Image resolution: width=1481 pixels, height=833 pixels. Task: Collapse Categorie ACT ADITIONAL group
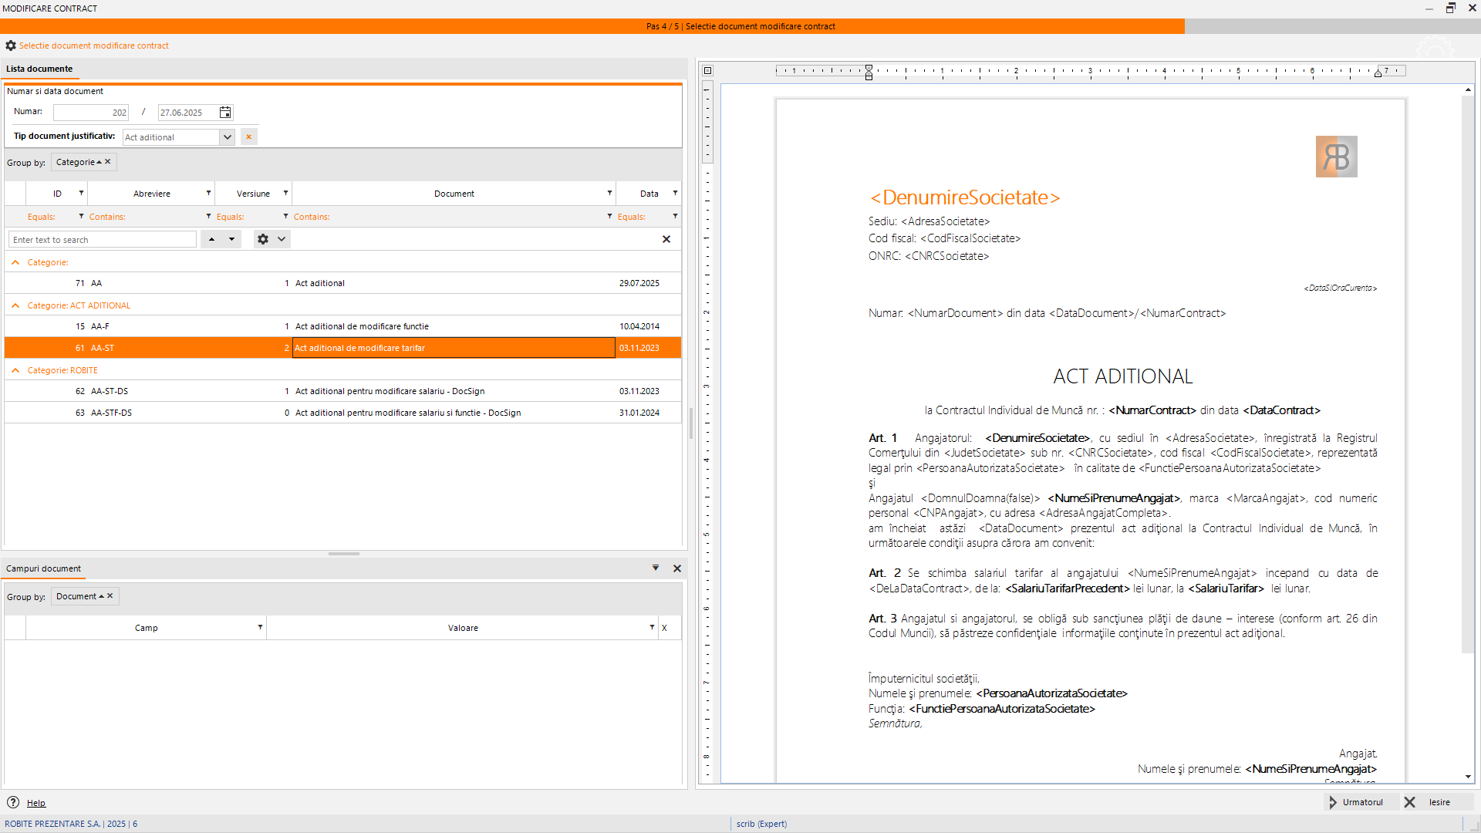[15, 305]
